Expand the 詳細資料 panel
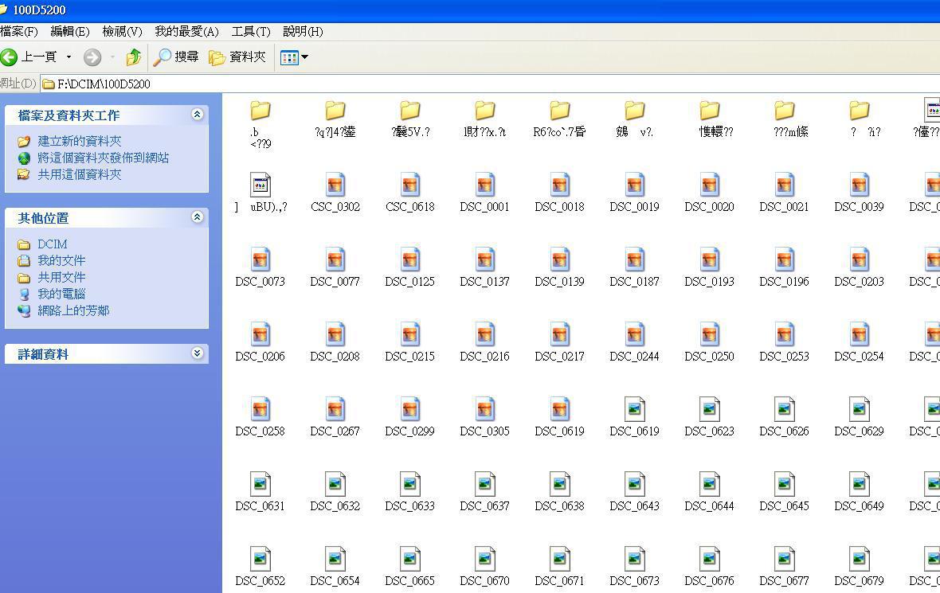Viewport: 940px width, 593px height. (x=197, y=353)
